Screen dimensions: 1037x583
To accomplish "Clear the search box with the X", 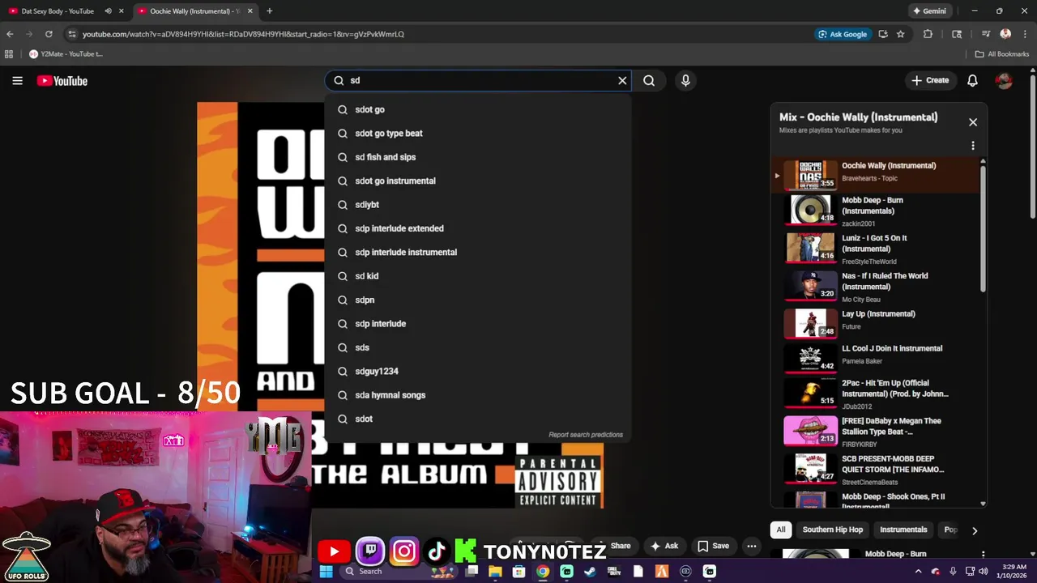I will pos(622,80).
